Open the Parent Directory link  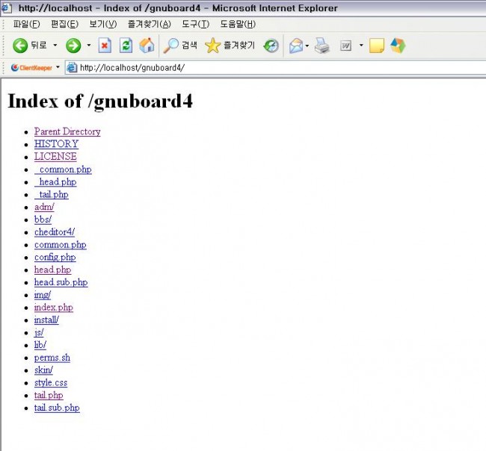(x=67, y=131)
